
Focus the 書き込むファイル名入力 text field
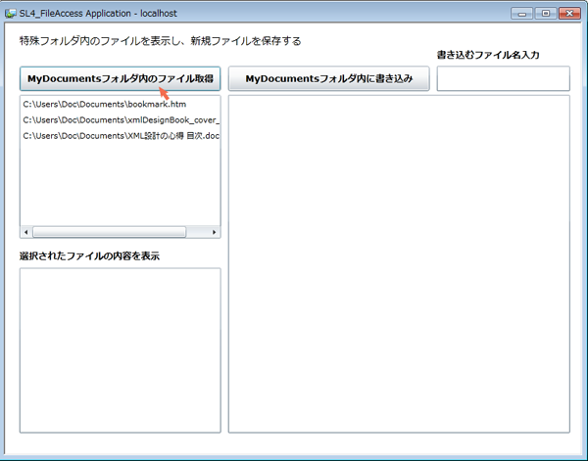(504, 78)
